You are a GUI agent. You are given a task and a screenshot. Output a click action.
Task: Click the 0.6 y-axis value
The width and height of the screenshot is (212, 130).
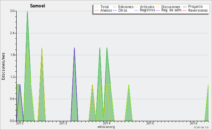click(12, 99)
